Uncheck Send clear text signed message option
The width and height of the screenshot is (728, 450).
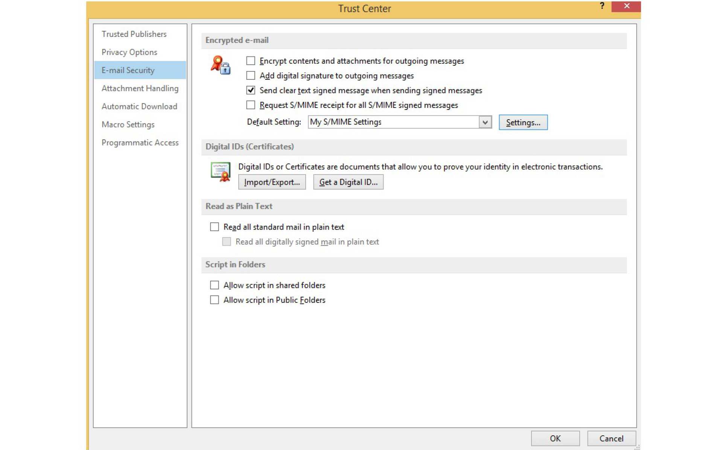(251, 90)
